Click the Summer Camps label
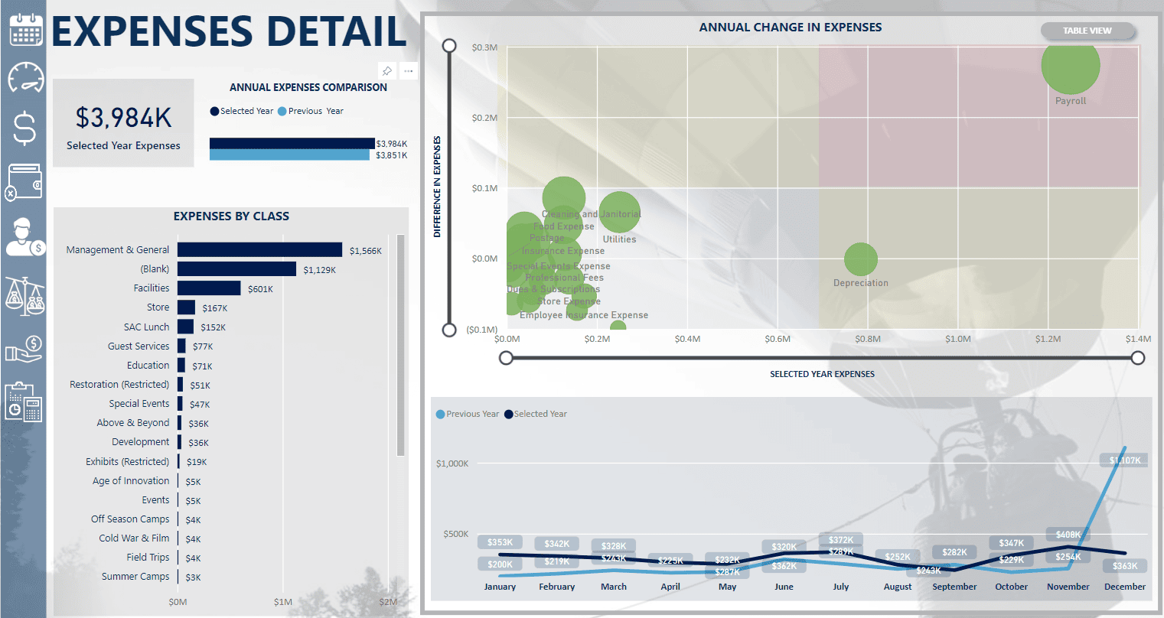This screenshot has width=1164, height=618. click(135, 577)
